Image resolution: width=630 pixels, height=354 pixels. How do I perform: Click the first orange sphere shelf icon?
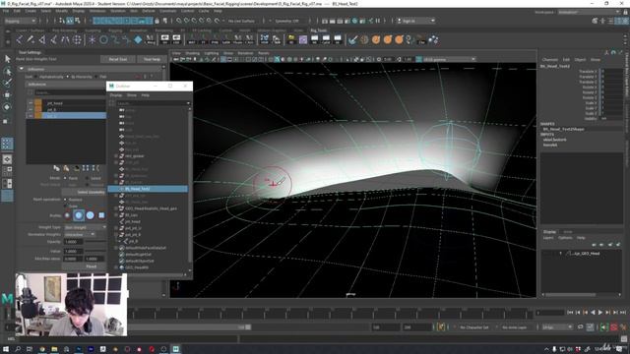coord(376,39)
